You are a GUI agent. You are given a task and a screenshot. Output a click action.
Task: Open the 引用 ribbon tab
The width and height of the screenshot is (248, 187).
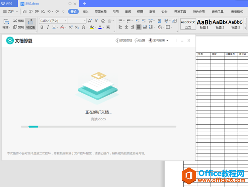pyautogui.click(x=115, y=11)
